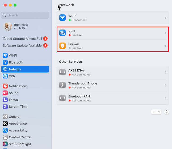Image resolution: width=172 pixels, height=149 pixels.
Task: Click the Siri & Spotlight icon
Action: 5,144
